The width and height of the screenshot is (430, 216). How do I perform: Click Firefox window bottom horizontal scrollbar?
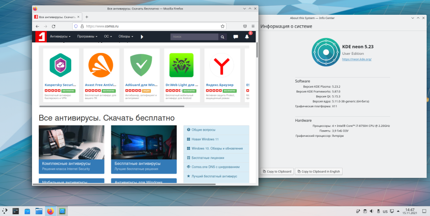124,184
